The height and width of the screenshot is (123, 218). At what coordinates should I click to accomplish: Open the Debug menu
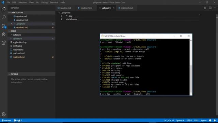(45, 2)
